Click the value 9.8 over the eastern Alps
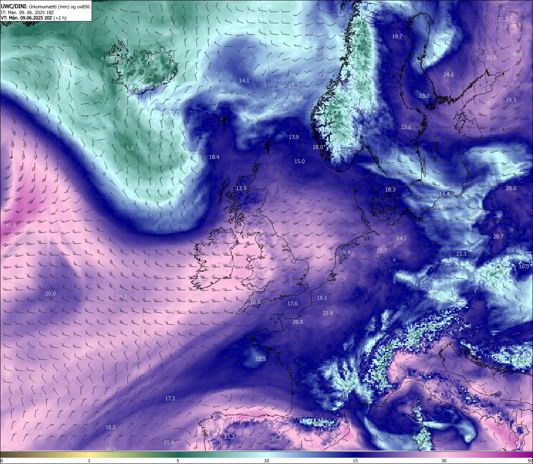533x464 pixels. click(x=467, y=326)
